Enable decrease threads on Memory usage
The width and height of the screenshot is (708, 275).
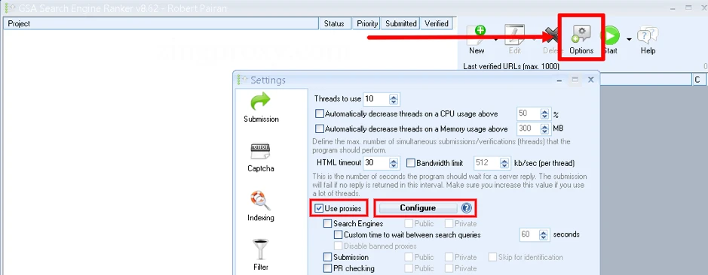pos(320,128)
